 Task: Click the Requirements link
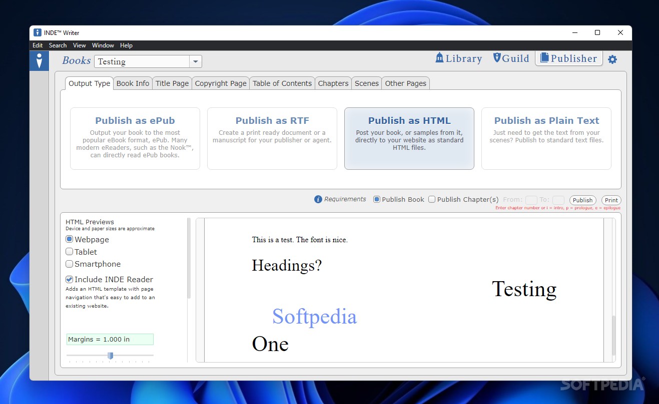click(x=345, y=199)
